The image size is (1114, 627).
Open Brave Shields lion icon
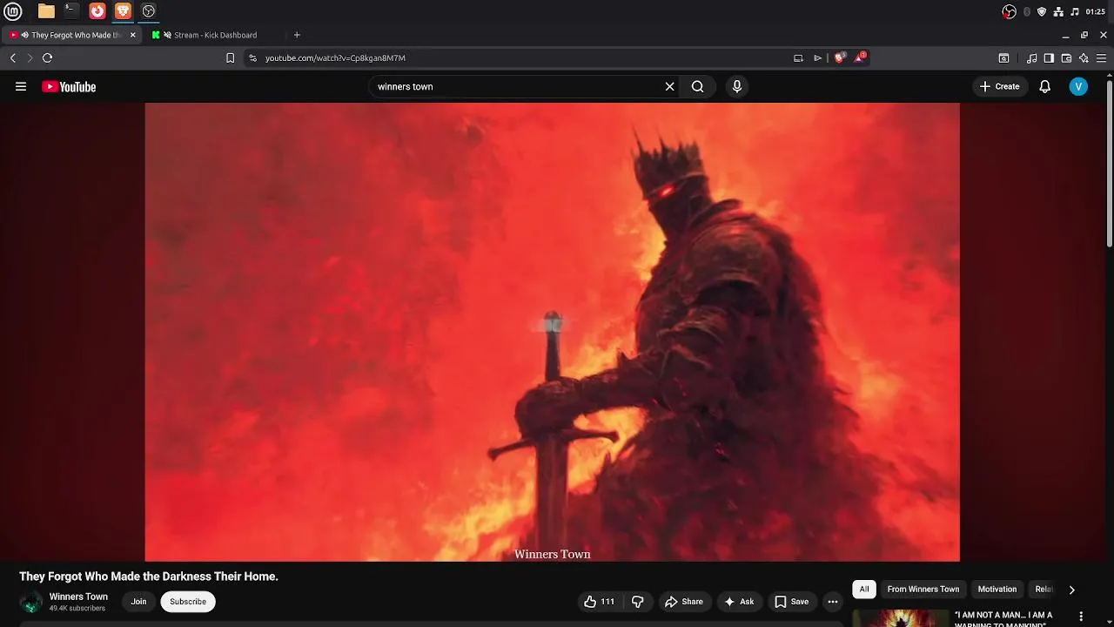(x=840, y=57)
